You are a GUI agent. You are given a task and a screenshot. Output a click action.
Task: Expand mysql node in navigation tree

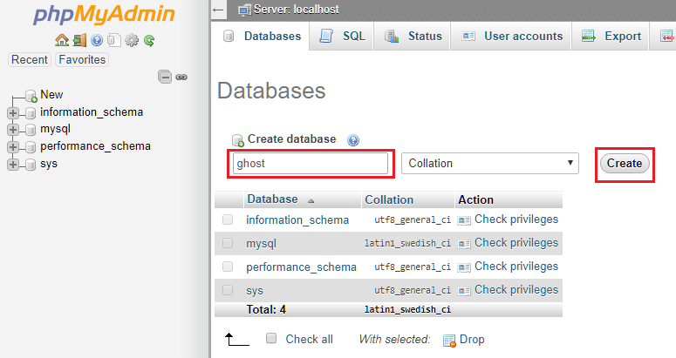(x=13, y=130)
